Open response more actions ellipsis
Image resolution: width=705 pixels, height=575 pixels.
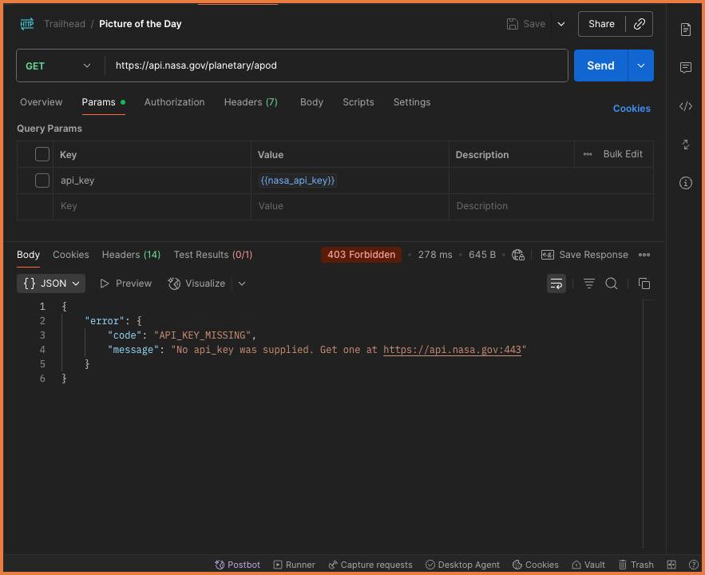644,255
